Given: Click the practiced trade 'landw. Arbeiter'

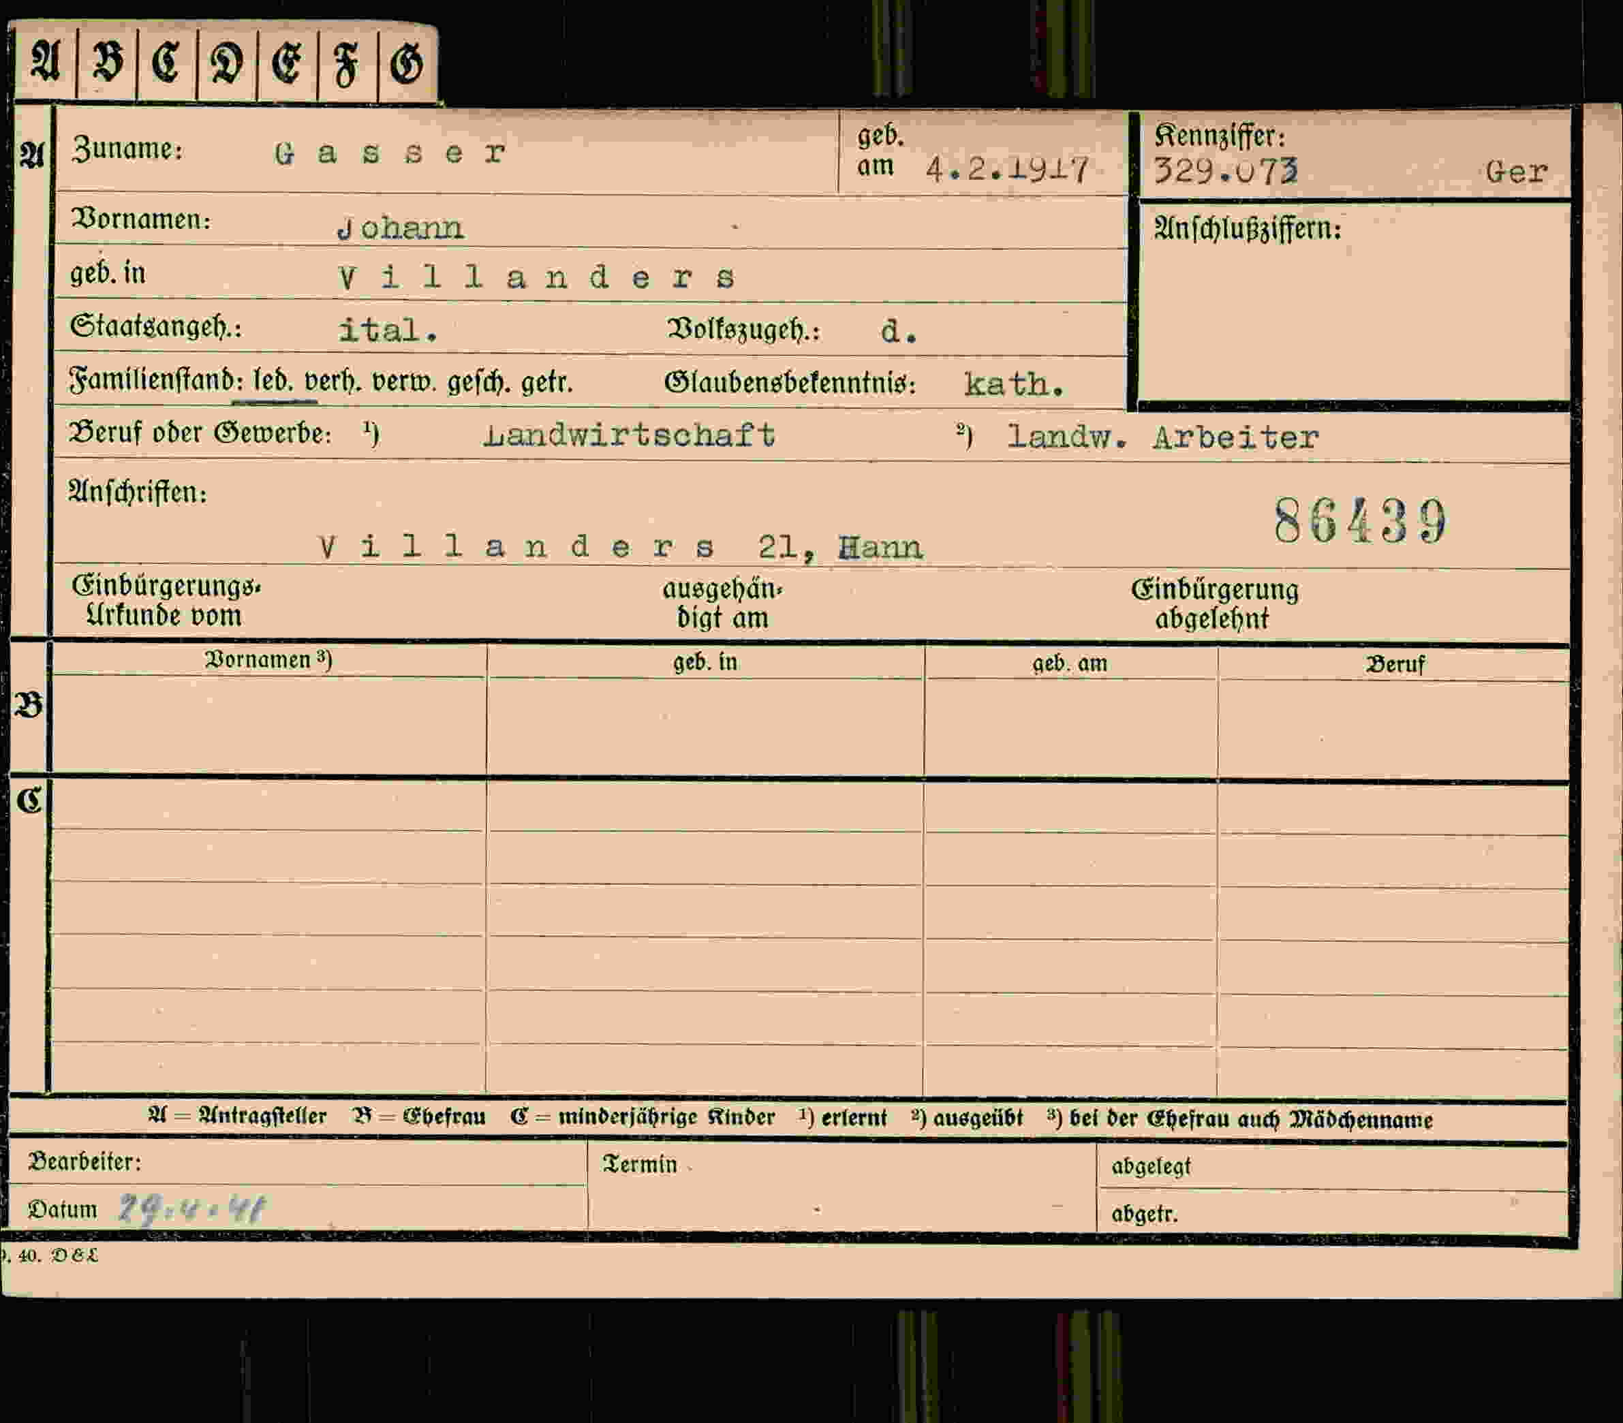Looking at the screenshot, I should [1163, 437].
